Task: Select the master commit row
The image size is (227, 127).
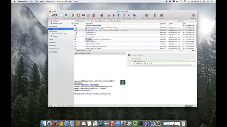Action: (x=135, y=39)
